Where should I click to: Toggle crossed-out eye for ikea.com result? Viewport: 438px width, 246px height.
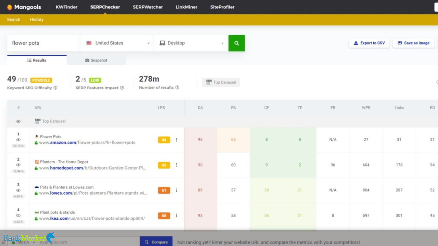[x=18, y=216]
